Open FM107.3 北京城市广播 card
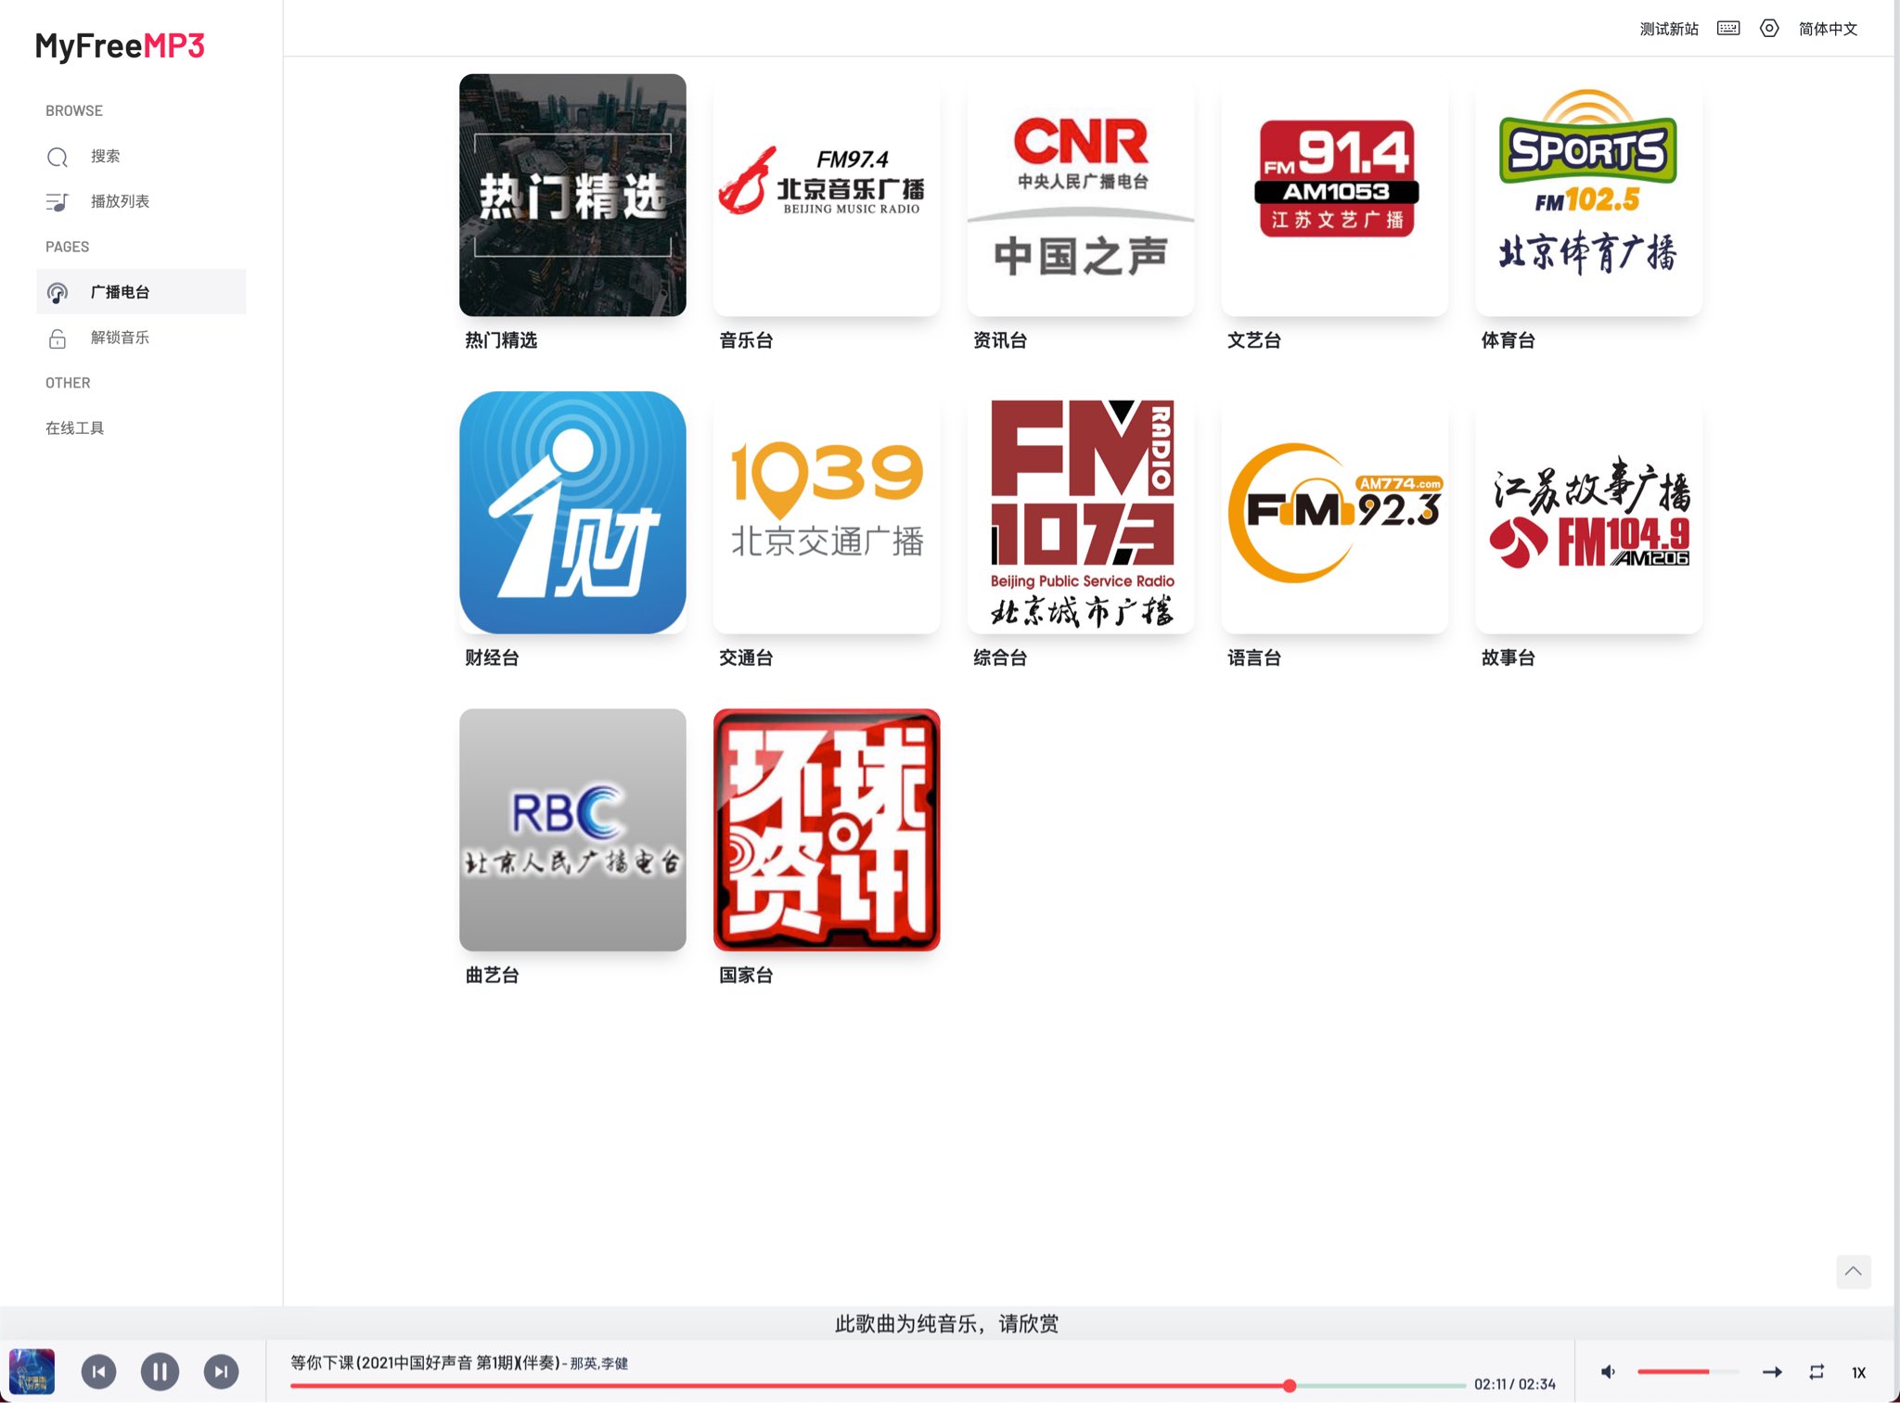Image resolution: width=1900 pixels, height=1403 pixels. (x=1081, y=512)
